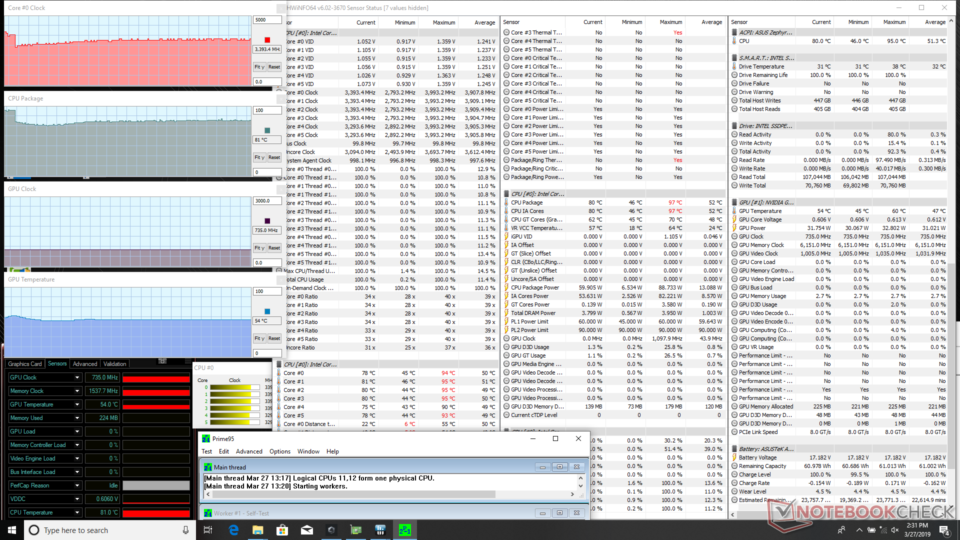Open the Microsoft Store taskbar icon
This screenshot has height=540, width=960.
click(282, 530)
